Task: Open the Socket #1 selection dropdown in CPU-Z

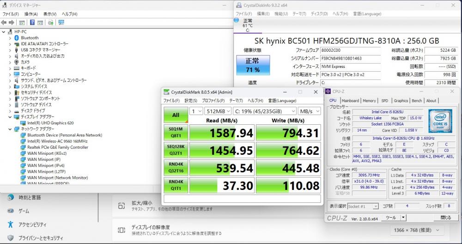Action: 363,206
